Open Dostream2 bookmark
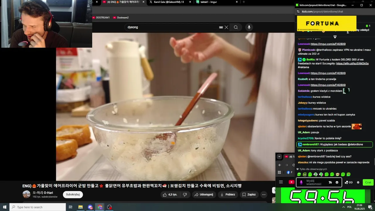 click(121, 18)
